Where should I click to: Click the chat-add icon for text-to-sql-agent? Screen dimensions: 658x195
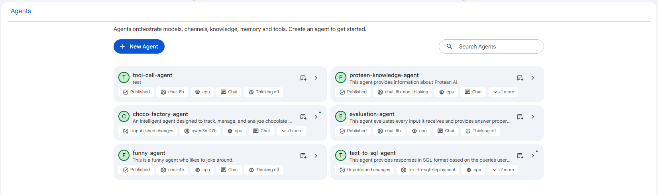pyautogui.click(x=520, y=156)
